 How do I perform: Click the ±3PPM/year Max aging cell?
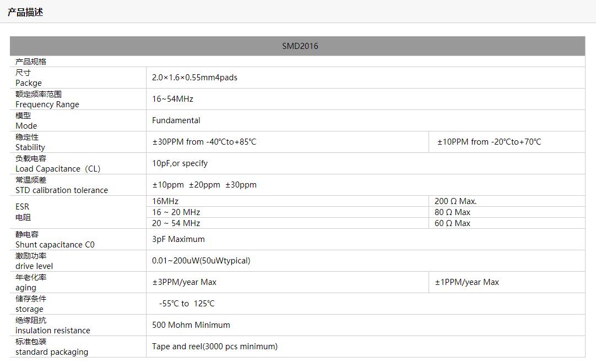pyautogui.click(x=185, y=282)
